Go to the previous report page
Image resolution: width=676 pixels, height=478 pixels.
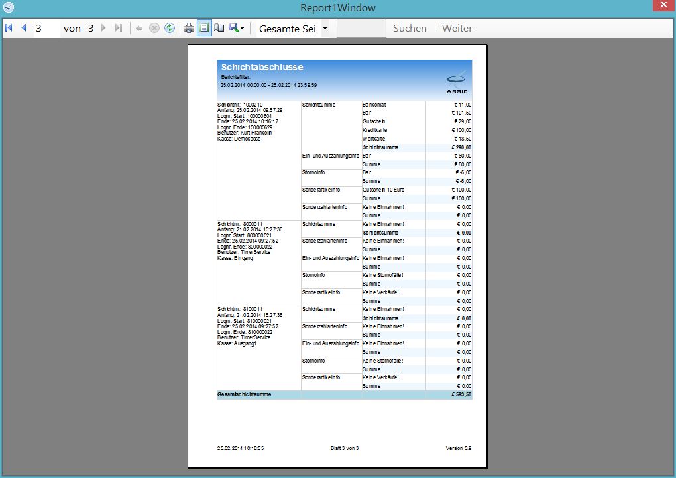click(x=24, y=28)
